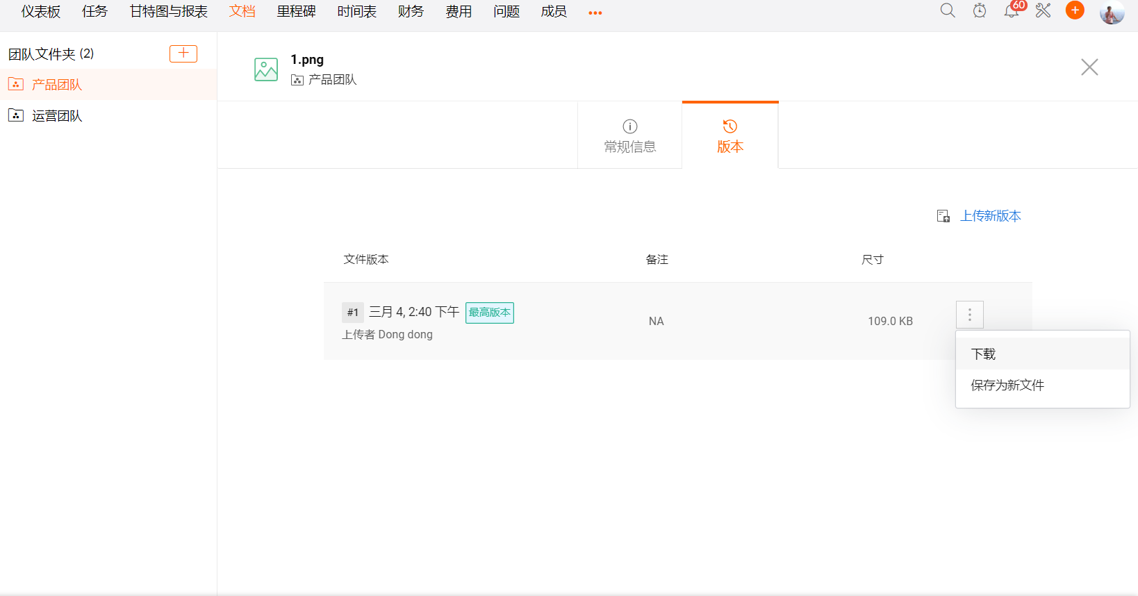Screen dimensions: 1138x596
Task: Open the 里程碑 navigation item
Action: click(x=296, y=12)
